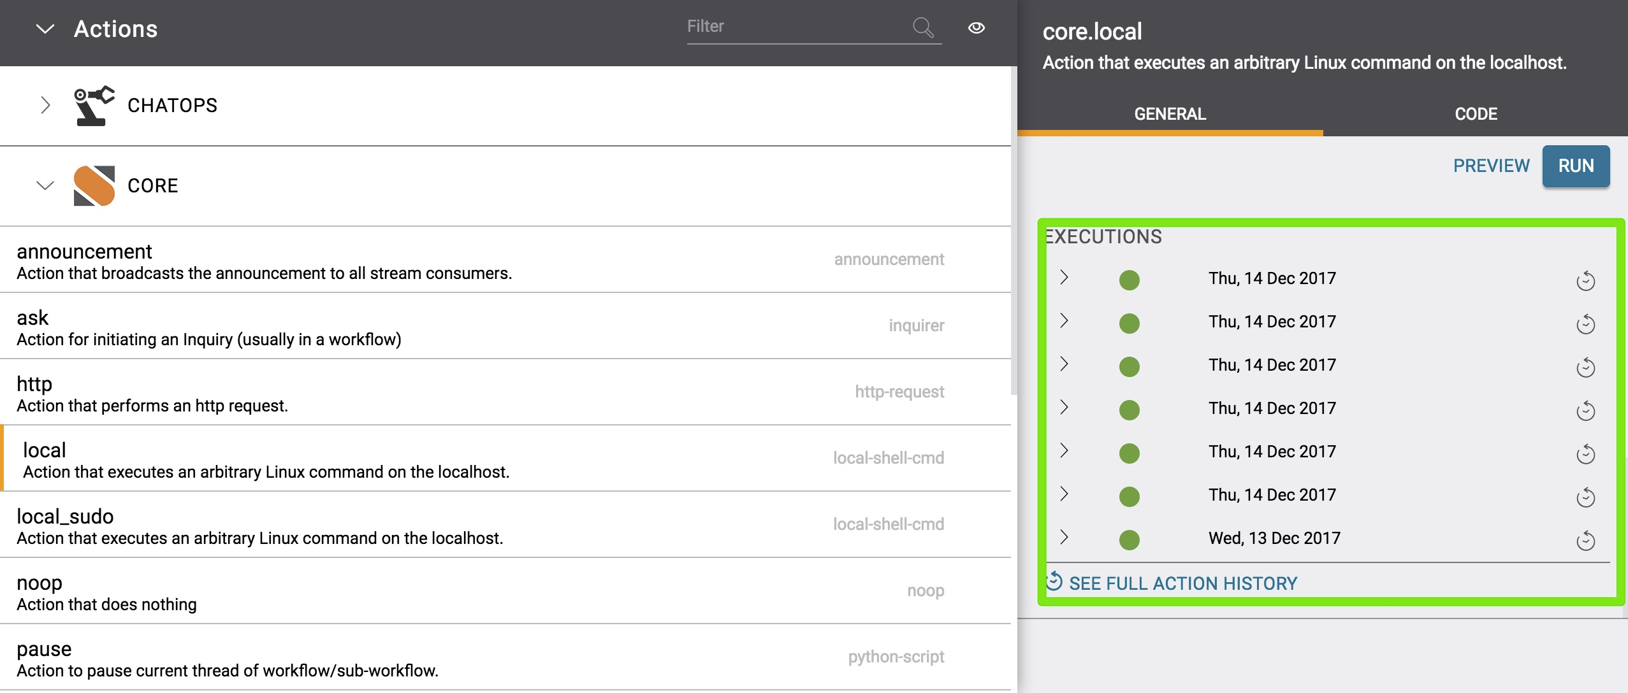Click the orange CORE pack logo icon
The width and height of the screenshot is (1628, 693).
[96, 185]
